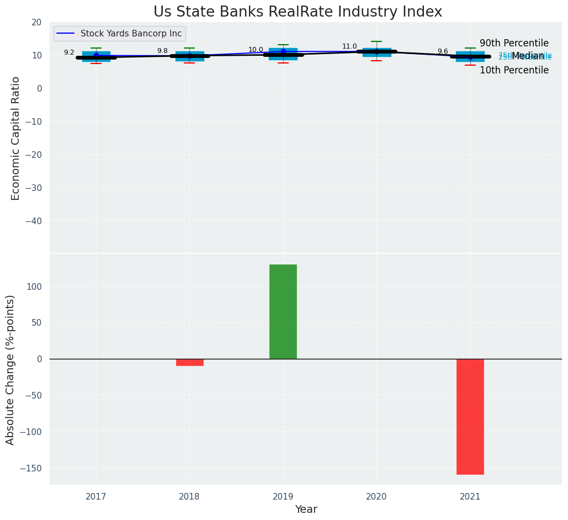Click the 9.6 data label for 2021
The height and width of the screenshot is (520, 568).
(443, 51)
